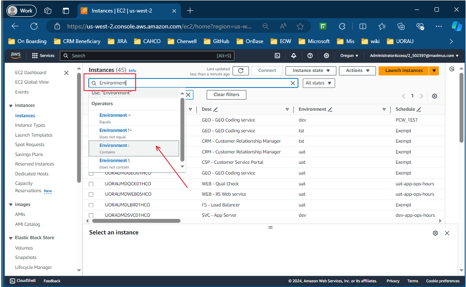This screenshot has height=287, width=466.
Task: Edit the Schedule column tag
Action: [419, 109]
